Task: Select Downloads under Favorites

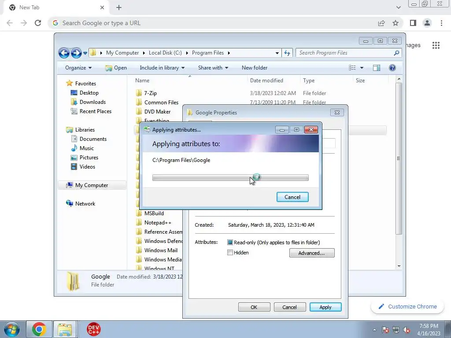Action: pos(92,102)
